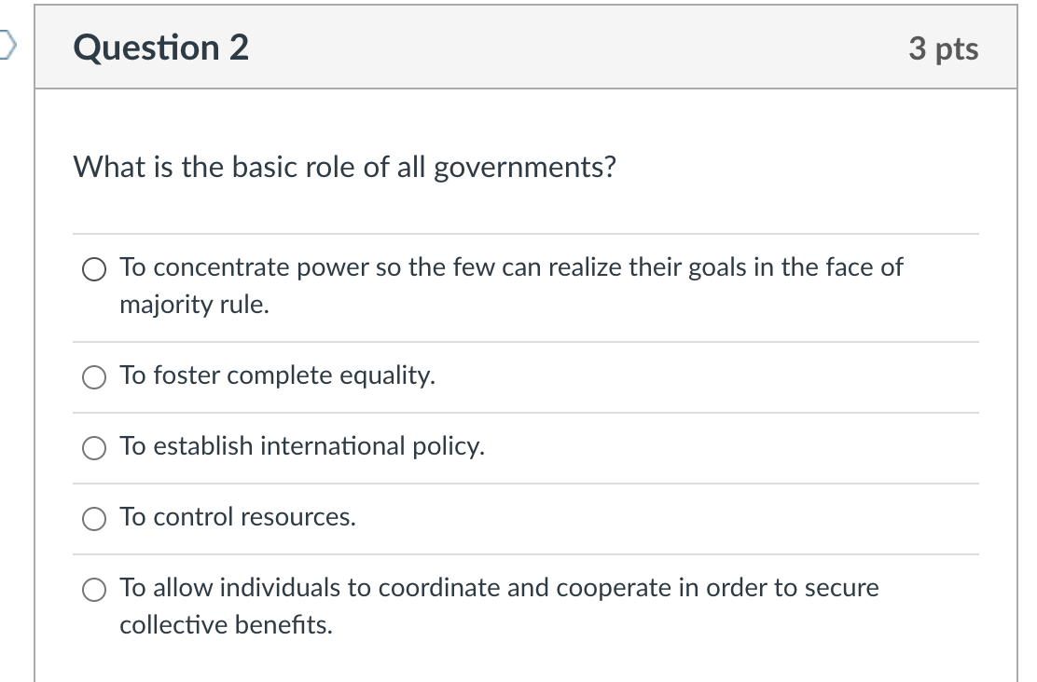Select the 'To control resources' answer
Viewport: 1037px width, 682px height.
point(93,519)
